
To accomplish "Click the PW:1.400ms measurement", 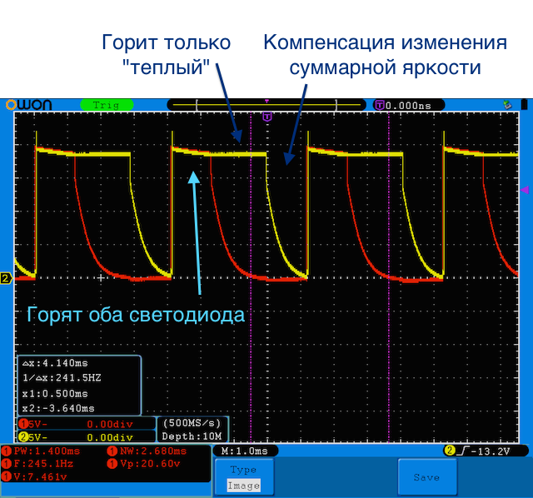I will click(x=41, y=451).
